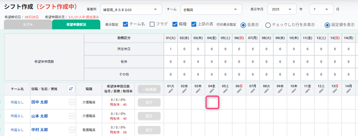Click the pencil edit icon under 08火
This screenshot has width=358, height=136.
pyautogui.click(x=266, y=91)
